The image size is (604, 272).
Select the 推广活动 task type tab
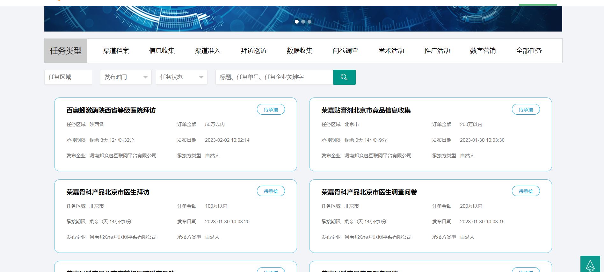(x=437, y=51)
